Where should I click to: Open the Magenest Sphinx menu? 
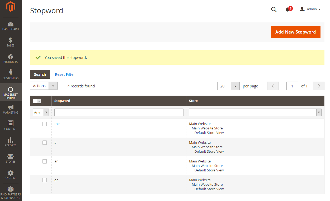coord(11,92)
